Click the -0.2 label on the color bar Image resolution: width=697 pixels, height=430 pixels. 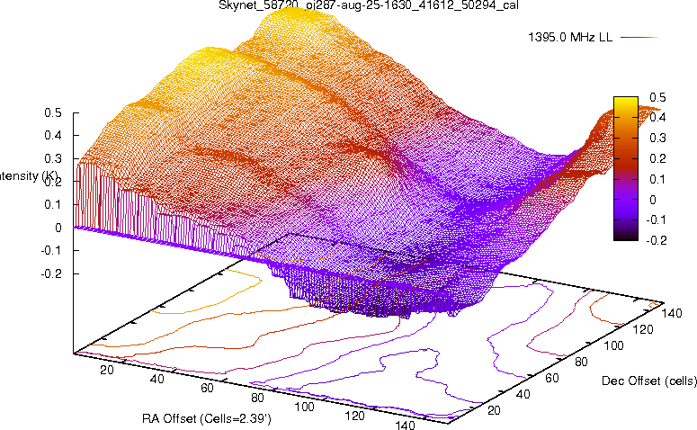coord(656,240)
